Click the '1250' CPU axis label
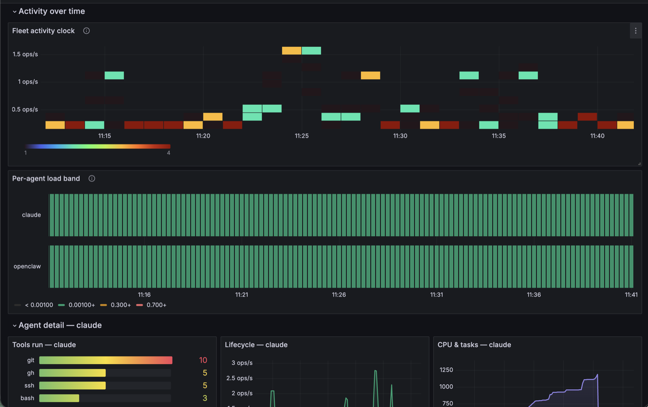Viewport: 648px width, 407px height. click(x=446, y=370)
